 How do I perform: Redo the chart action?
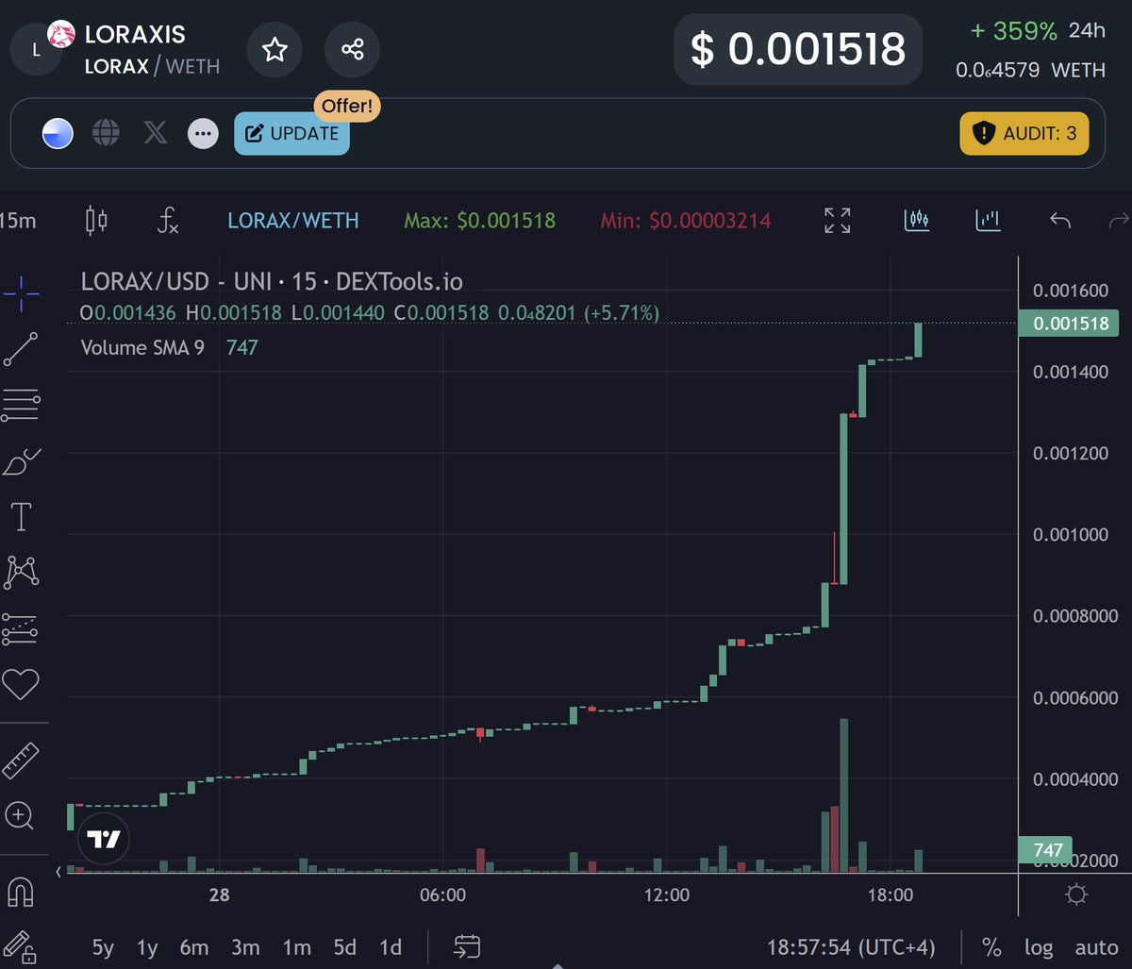point(1119,221)
